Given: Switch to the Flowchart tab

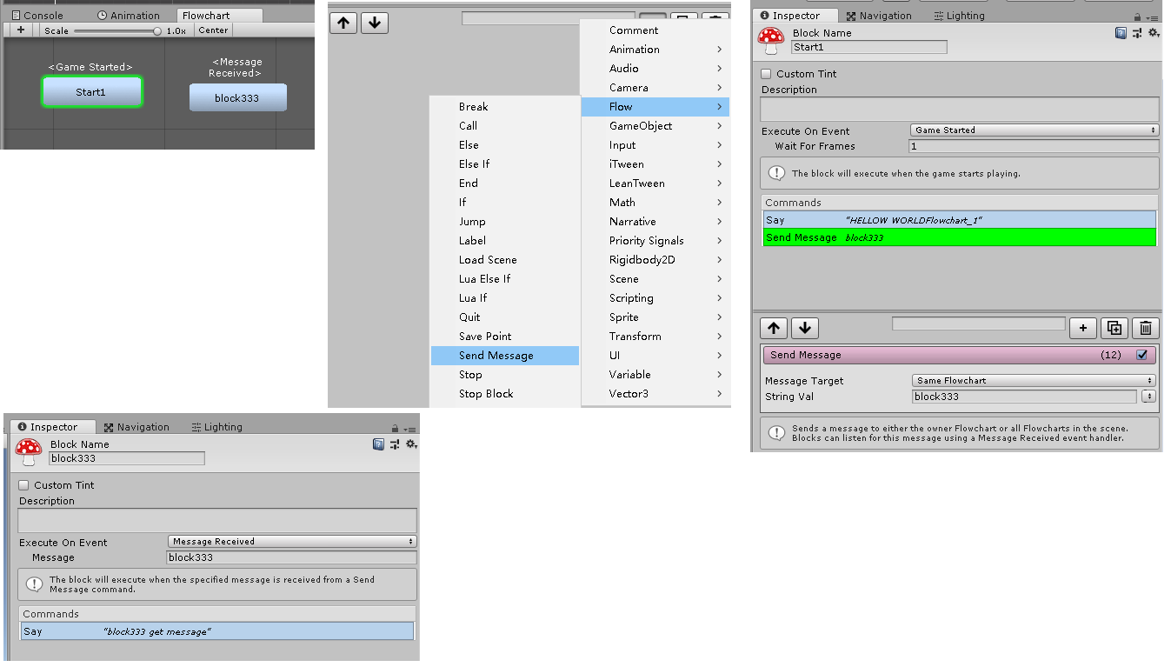Looking at the screenshot, I should (217, 14).
